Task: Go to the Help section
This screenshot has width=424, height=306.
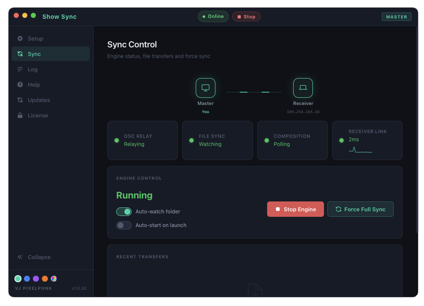Action: tap(50, 85)
